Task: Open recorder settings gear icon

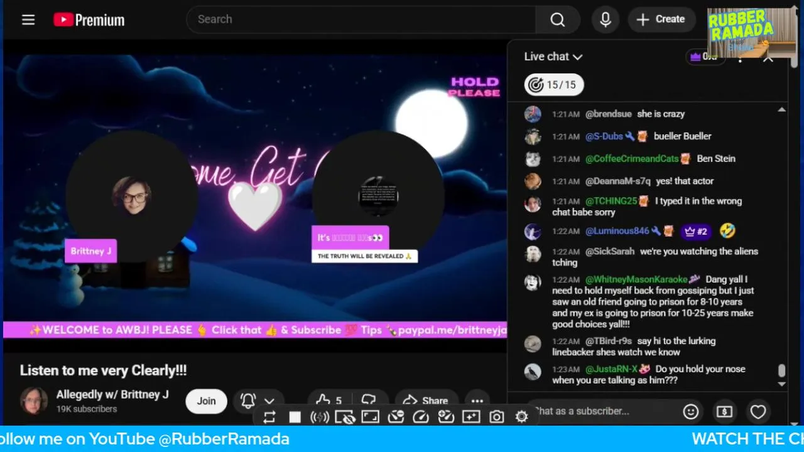Action: (x=521, y=417)
